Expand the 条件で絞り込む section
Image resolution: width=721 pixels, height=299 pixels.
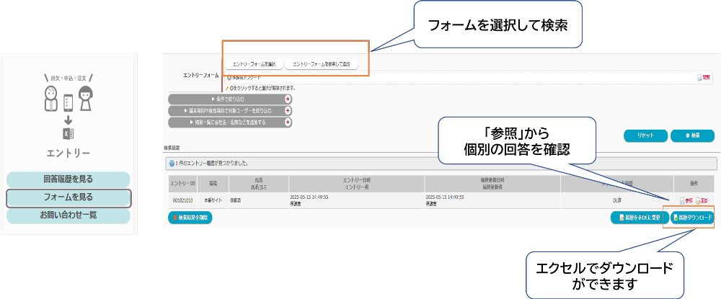[x=227, y=99]
